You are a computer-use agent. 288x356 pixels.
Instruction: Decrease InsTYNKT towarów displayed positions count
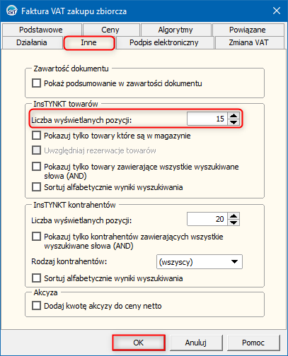(234, 122)
